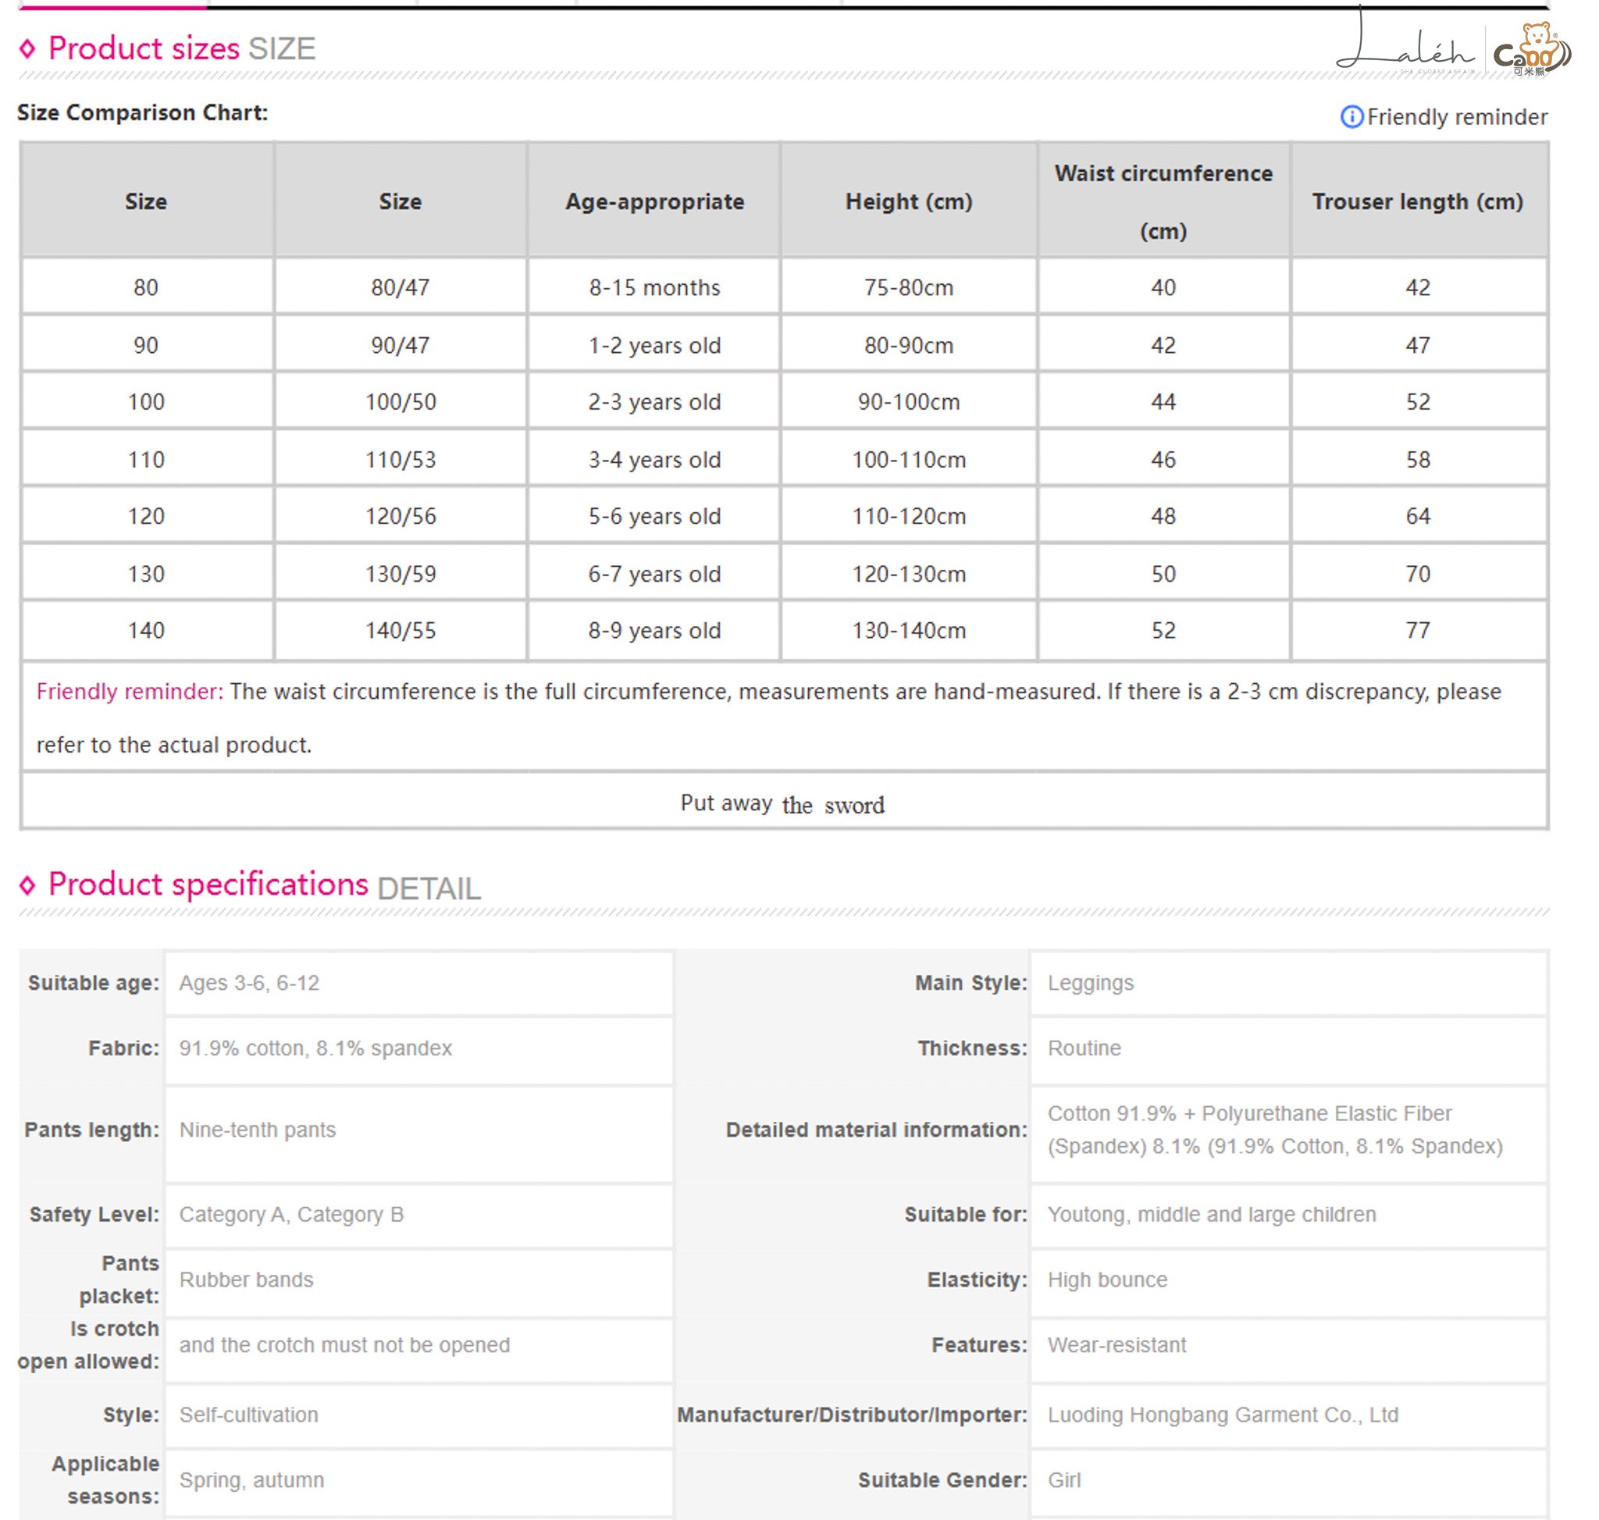Click the 'Category A, Category B' safety value
1599x1520 pixels.
(x=291, y=1215)
